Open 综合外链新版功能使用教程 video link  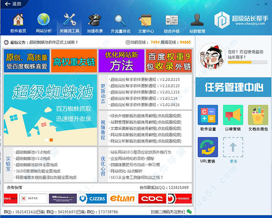pos(146,116)
